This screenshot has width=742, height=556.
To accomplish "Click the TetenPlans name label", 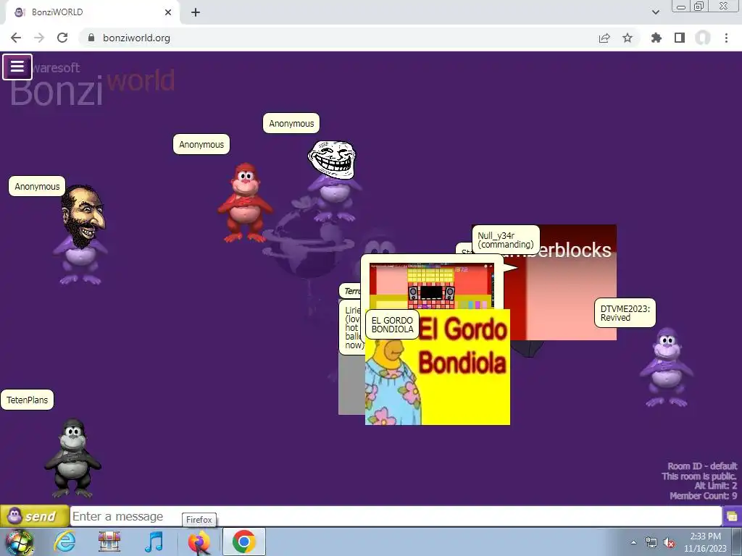I will [27, 400].
